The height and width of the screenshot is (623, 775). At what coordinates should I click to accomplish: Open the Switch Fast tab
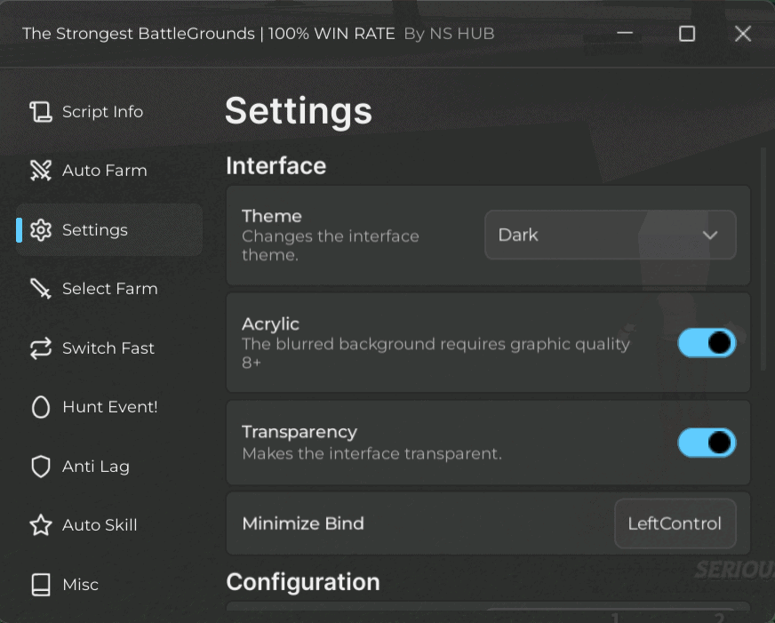[x=108, y=347]
